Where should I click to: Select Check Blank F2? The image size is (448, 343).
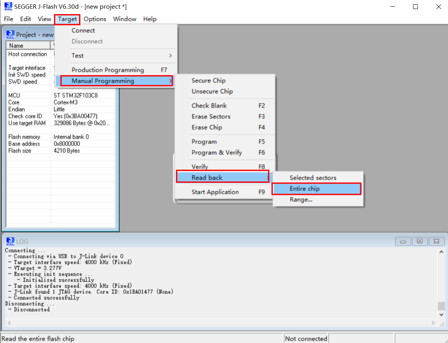tap(224, 106)
